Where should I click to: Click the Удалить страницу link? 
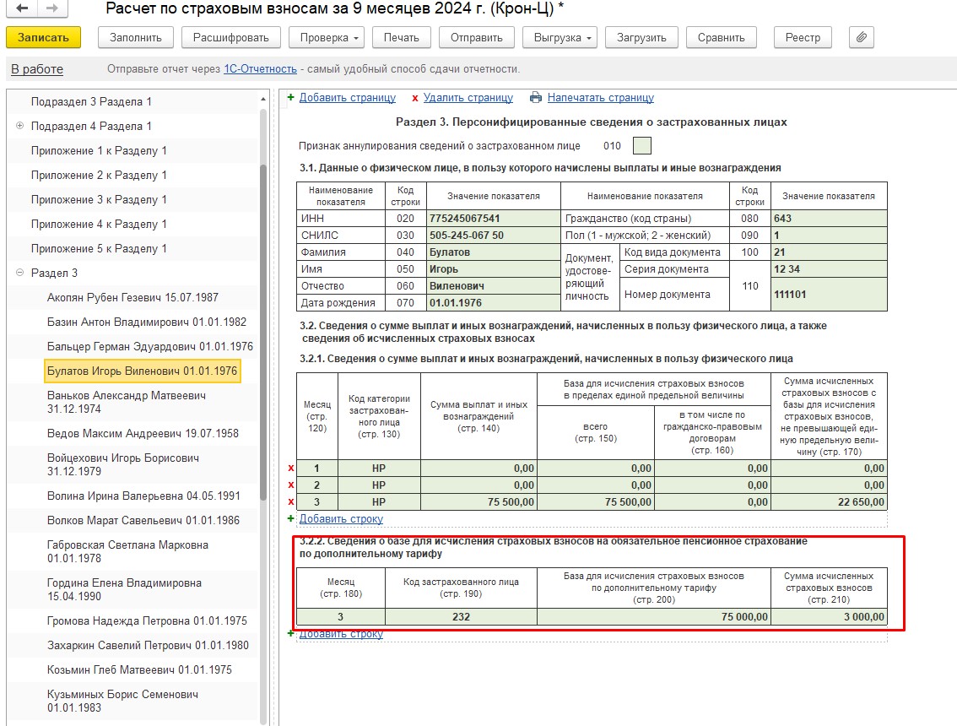click(x=468, y=98)
